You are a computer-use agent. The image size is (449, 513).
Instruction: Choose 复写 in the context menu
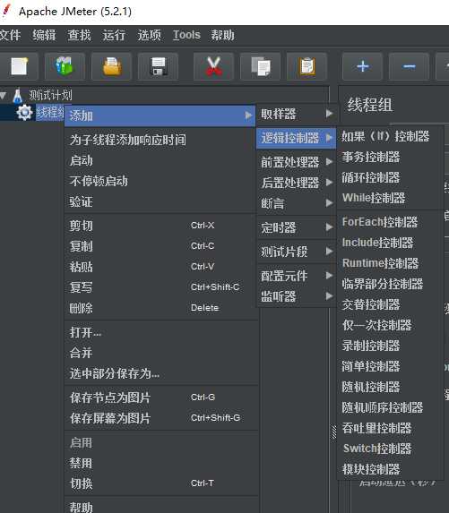[x=160, y=287]
